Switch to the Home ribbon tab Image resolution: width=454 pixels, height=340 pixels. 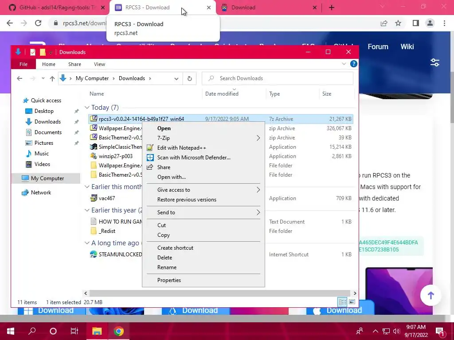[x=49, y=64]
